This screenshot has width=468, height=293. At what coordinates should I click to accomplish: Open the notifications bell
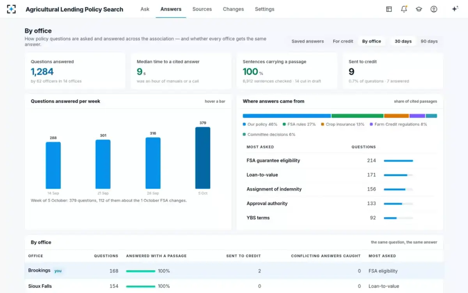pos(404,9)
